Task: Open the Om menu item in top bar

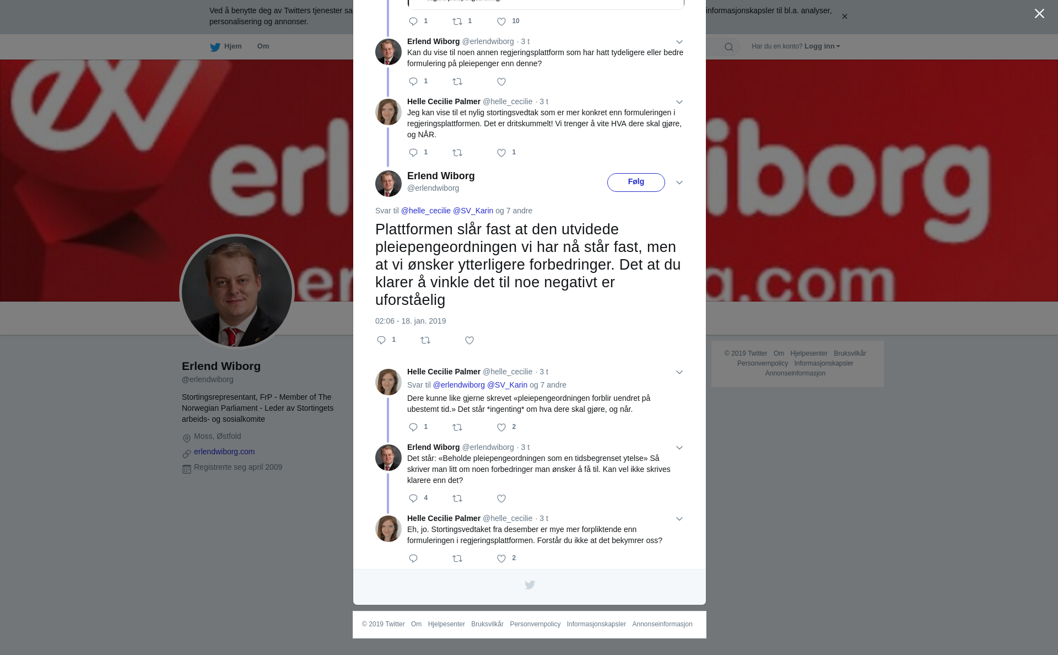Action: coord(263,46)
